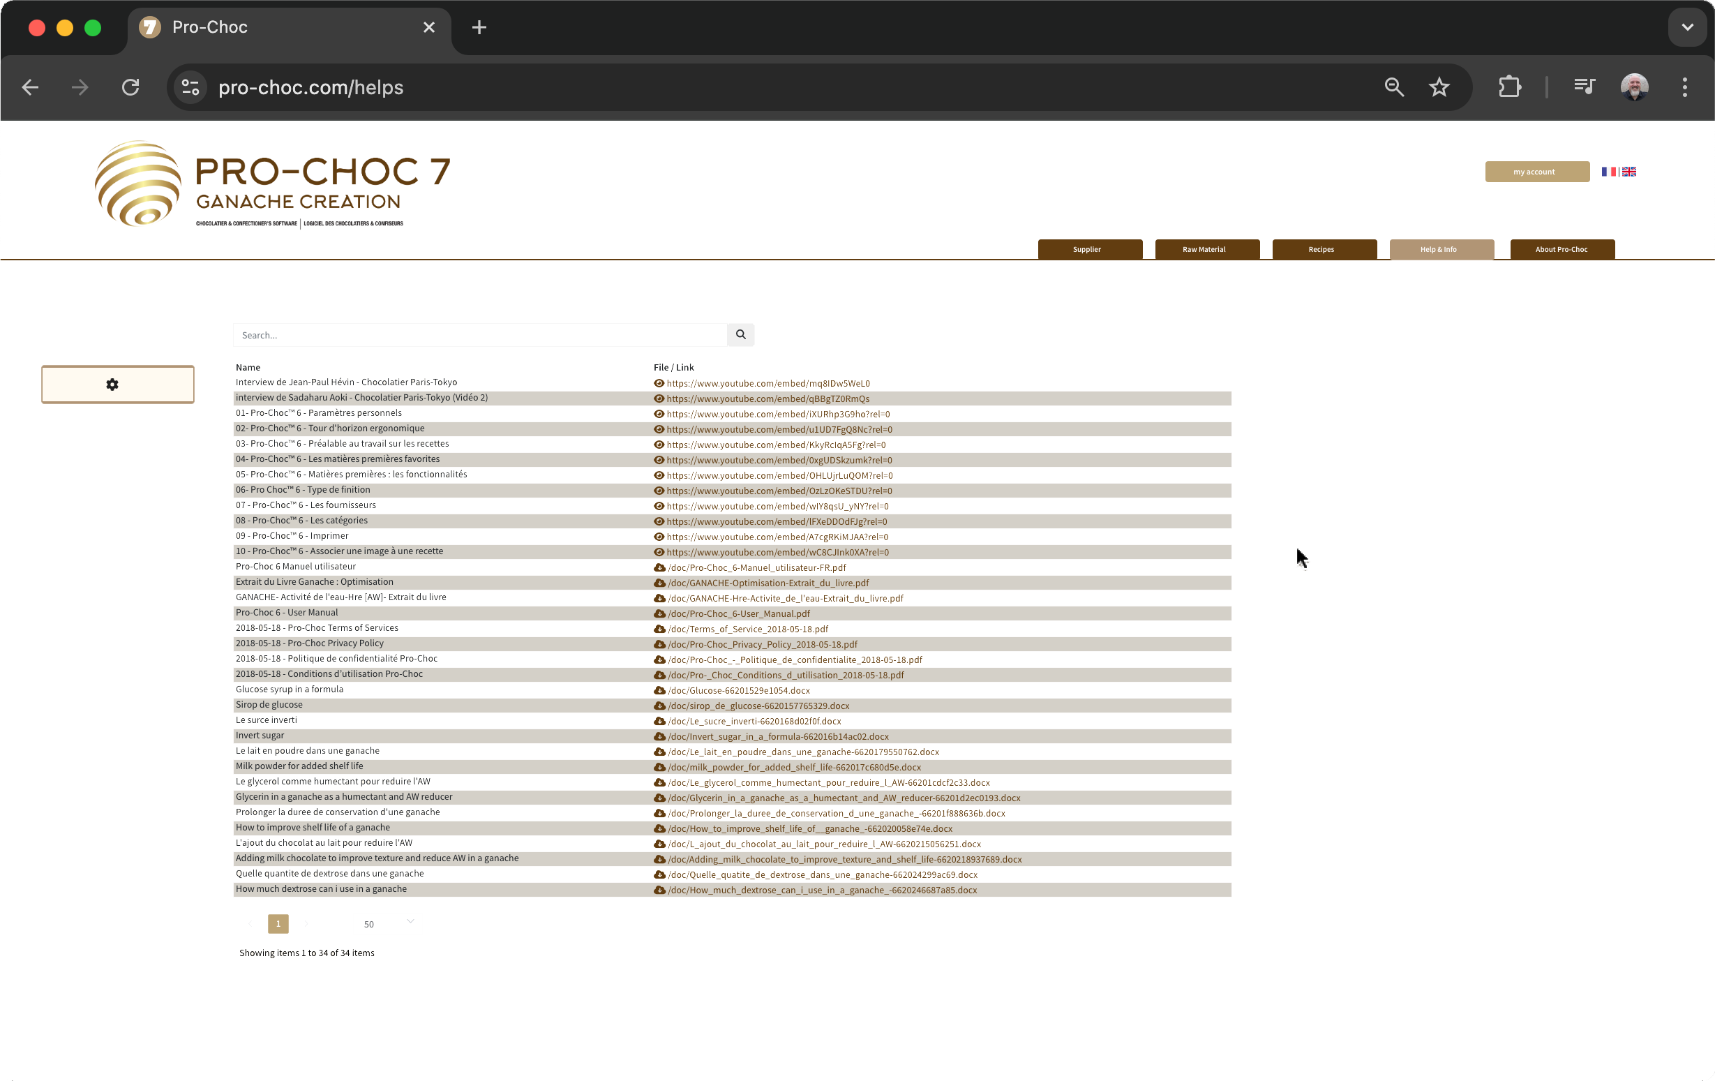Viewport: 1715px width, 1081px height.
Task: Bookmark page with the star icon
Action: tap(1439, 87)
